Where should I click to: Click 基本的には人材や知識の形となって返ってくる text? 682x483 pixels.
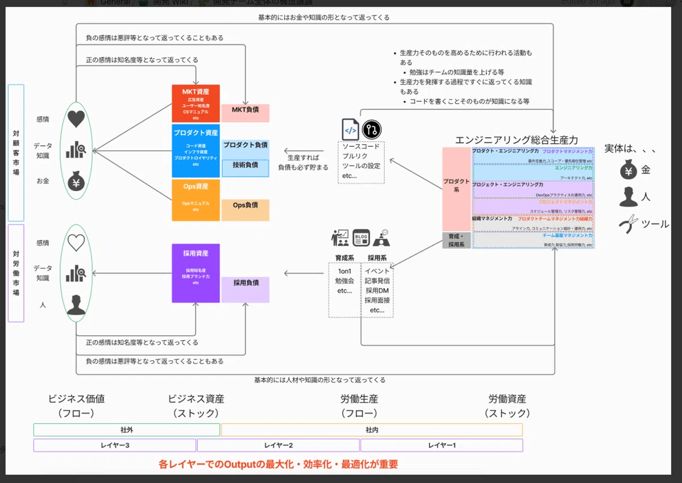[320, 379]
